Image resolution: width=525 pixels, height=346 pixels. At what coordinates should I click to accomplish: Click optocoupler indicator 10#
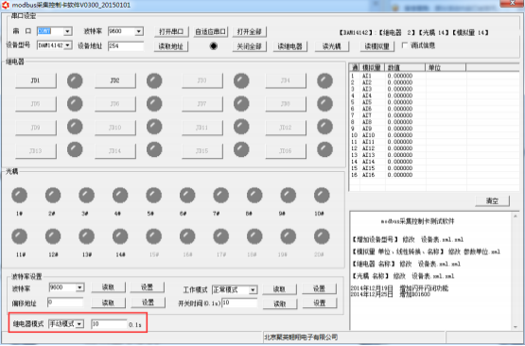(322, 196)
